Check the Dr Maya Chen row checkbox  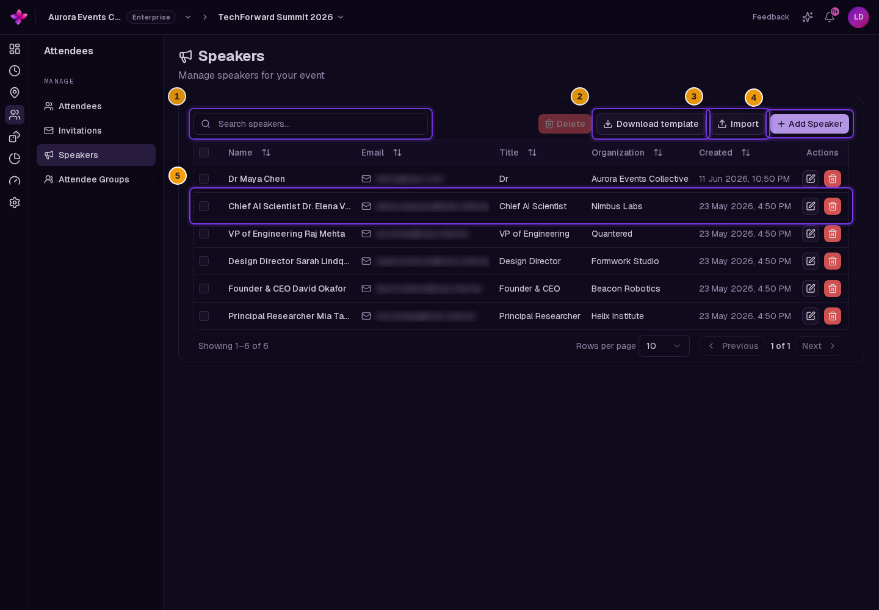[x=204, y=179]
